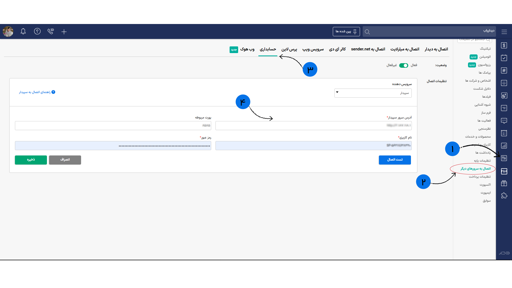512x288 pixels.
Task: Click the انصراف cancel button
Action: click(x=65, y=160)
